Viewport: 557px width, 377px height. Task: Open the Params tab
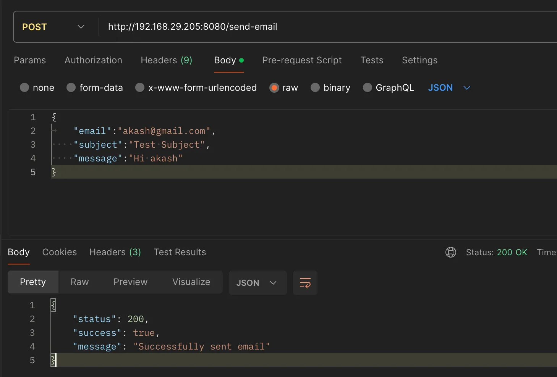[30, 60]
